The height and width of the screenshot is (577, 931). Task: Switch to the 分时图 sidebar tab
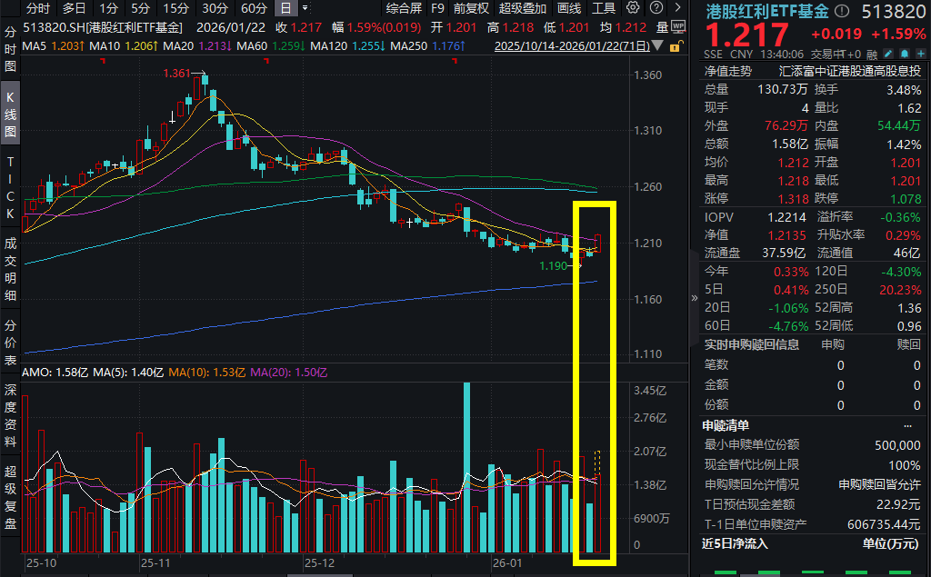(9, 50)
